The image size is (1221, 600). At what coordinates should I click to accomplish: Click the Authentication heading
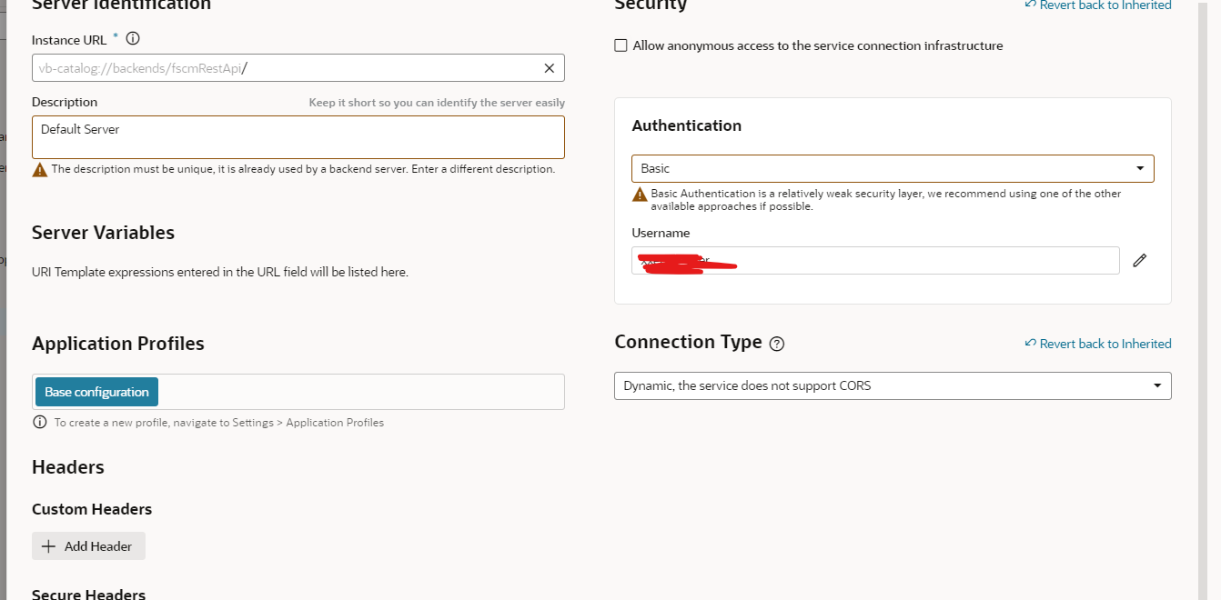coord(687,125)
